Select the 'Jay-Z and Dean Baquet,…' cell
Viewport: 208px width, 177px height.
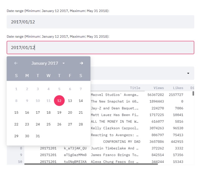coord(115,108)
